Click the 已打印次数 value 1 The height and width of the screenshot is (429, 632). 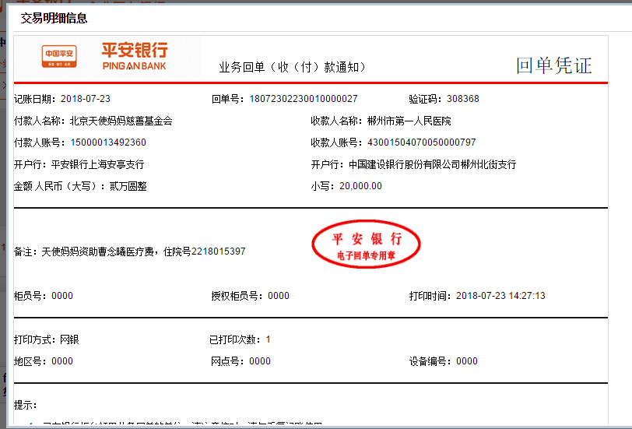[268, 339]
